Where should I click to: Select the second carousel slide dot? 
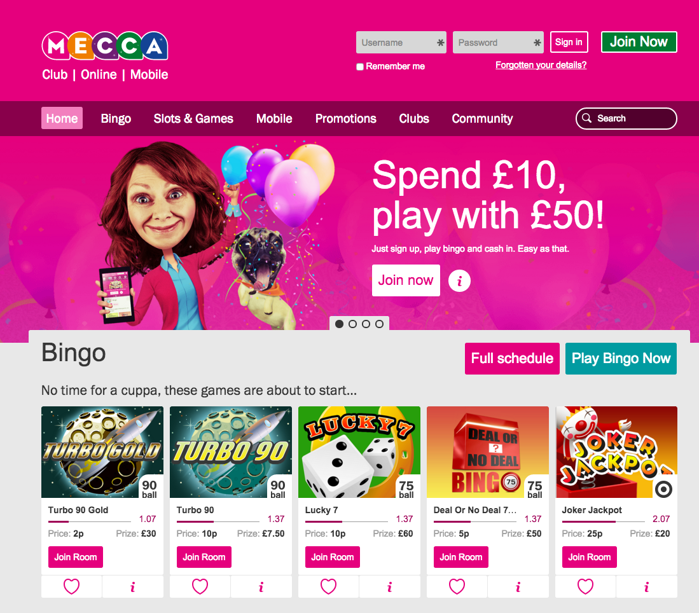(x=352, y=324)
